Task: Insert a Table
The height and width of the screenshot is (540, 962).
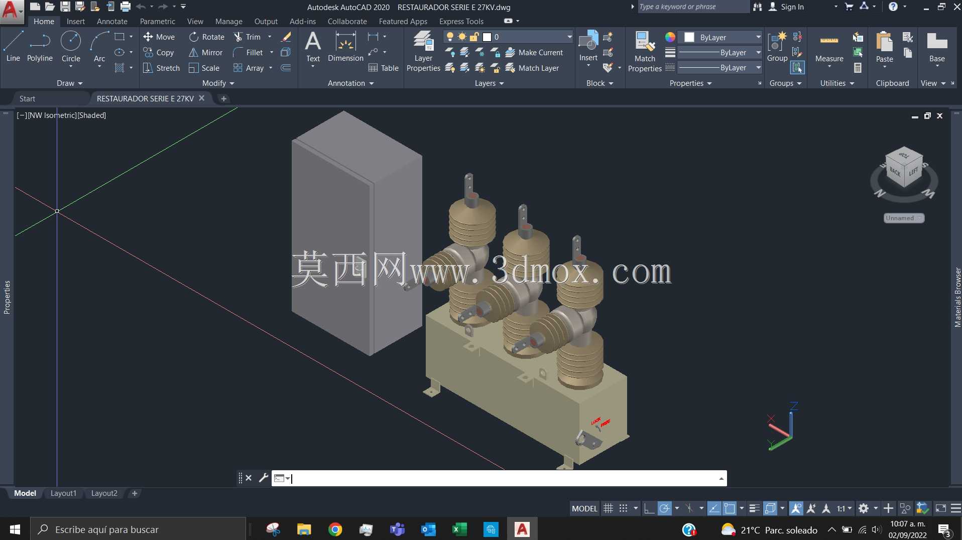Action: tap(383, 68)
